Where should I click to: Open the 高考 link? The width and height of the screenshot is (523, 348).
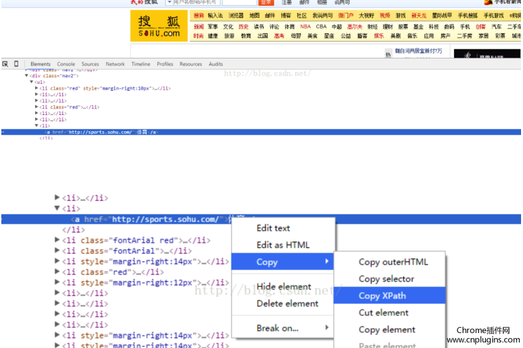279,36
